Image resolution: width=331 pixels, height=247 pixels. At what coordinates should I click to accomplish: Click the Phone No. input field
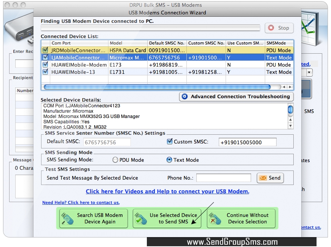click(224, 178)
